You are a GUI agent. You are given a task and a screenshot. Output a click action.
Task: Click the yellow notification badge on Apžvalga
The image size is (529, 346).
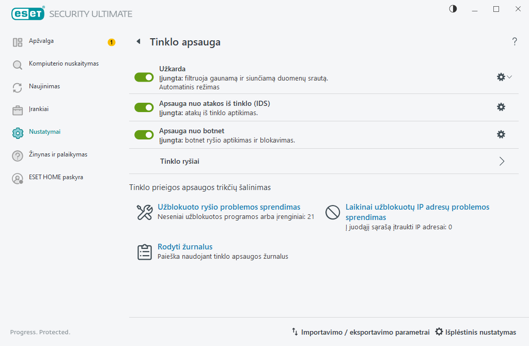(112, 42)
